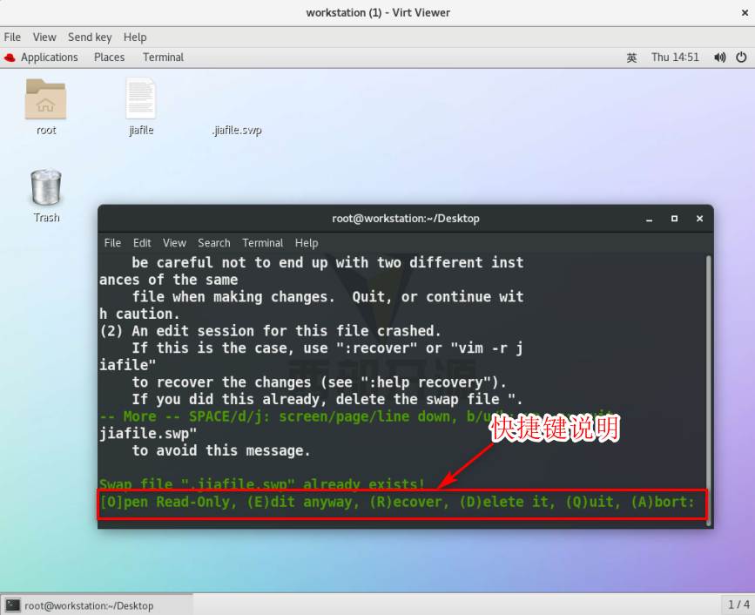Screen dimensions: 755x615
Task: Activate root@workstation taskbar window button
Action: [x=98, y=605]
